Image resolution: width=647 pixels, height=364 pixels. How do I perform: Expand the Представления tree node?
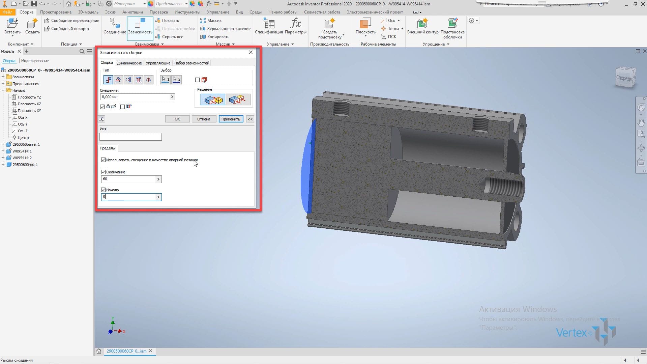pyautogui.click(x=3, y=84)
